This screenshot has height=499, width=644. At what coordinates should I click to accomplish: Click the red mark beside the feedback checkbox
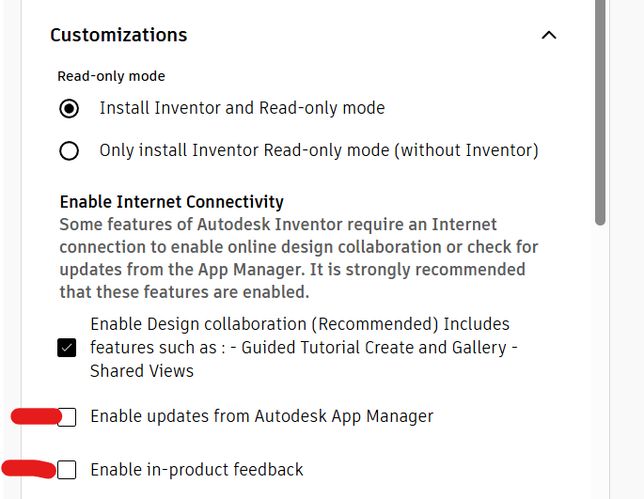click(x=28, y=468)
